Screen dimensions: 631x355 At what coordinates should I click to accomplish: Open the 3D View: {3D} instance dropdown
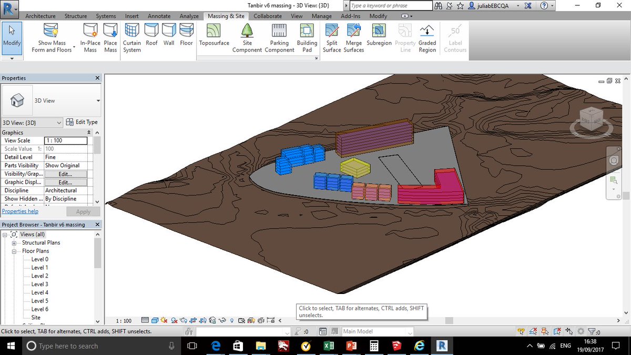point(32,122)
